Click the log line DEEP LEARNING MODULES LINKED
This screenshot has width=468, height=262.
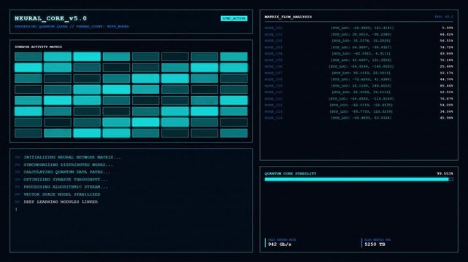[56, 202]
